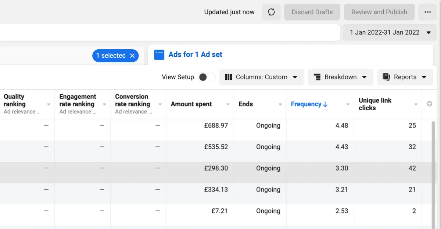
Task: Click the Updated just now status text
Action: [x=229, y=12]
